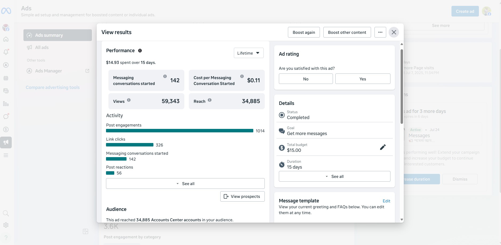The width and height of the screenshot is (501, 245).
Task: Click the Meta logo in the sidebar
Action: point(6,11)
